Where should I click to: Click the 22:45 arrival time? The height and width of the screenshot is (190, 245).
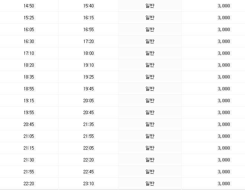click(x=89, y=172)
